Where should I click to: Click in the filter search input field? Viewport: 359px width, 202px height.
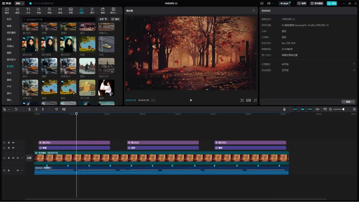[59, 19]
